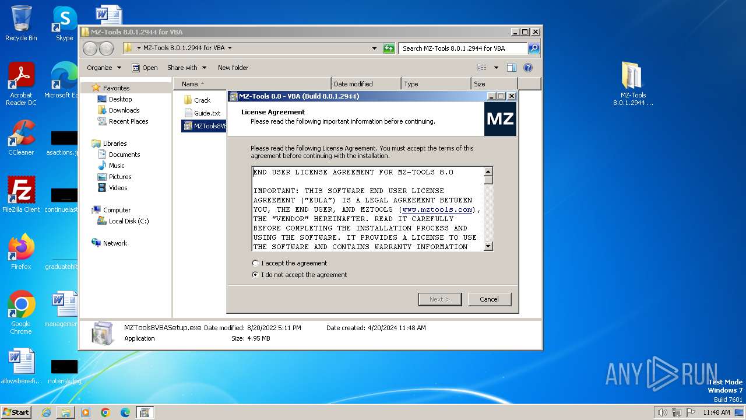Sort files by Size column
This screenshot has height=420, width=746.
(x=494, y=84)
